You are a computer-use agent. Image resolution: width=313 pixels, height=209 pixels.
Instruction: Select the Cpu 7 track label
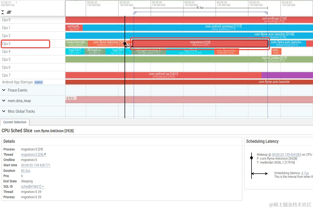(x=6, y=75)
